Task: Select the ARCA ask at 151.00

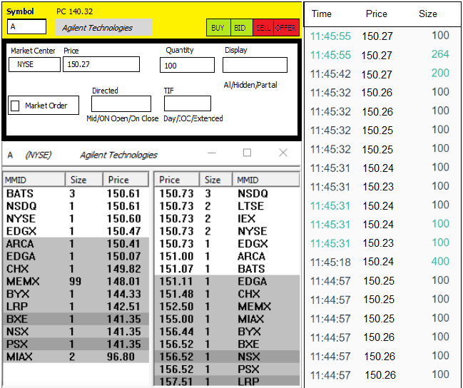Action: tap(227, 256)
